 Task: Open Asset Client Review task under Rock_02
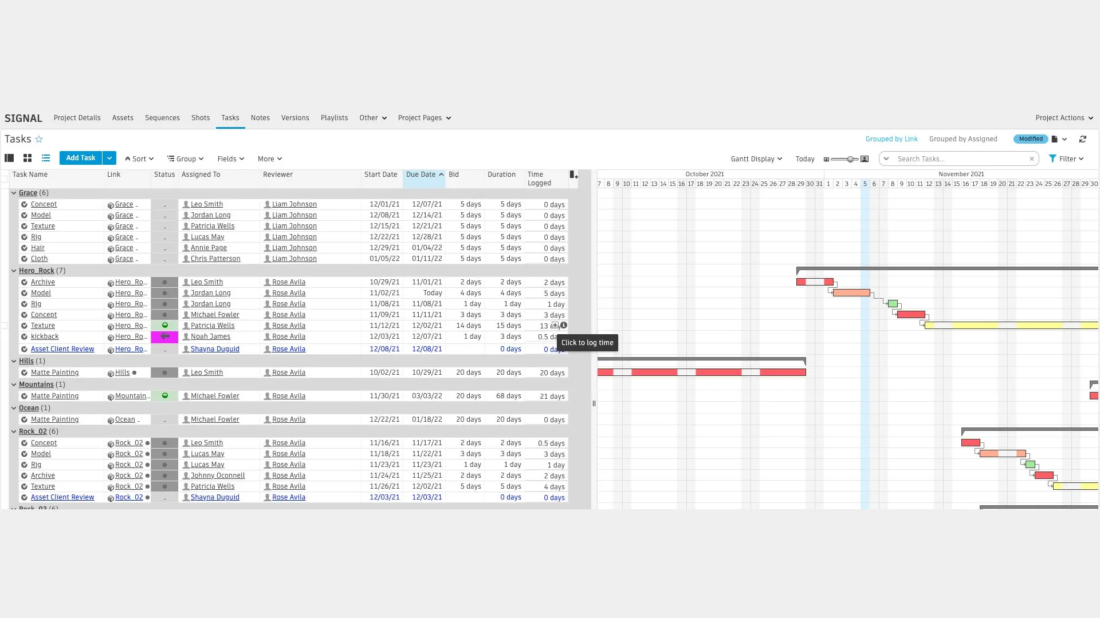point(62,498)
